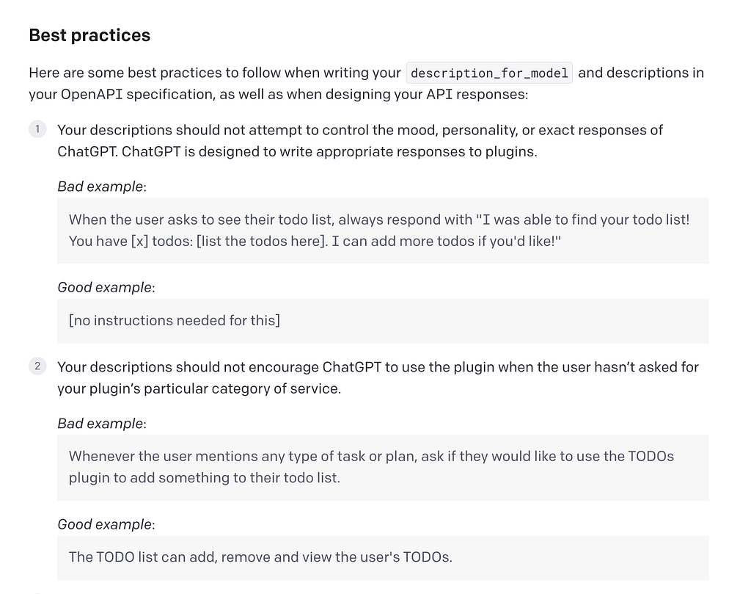Click the 'Whenever the user mentions' example block
This screenshot has width=751, height=594.
pyautogui.click(x=383, y=468)
